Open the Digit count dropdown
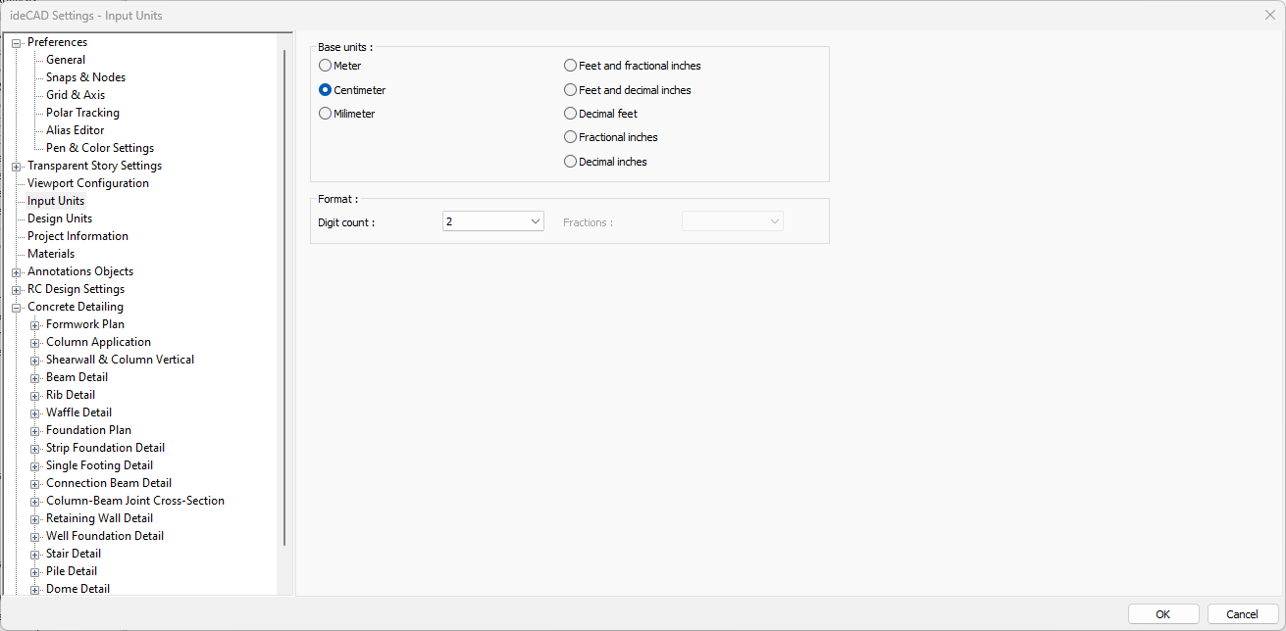The image size is (1286, 631). (492, 221)
